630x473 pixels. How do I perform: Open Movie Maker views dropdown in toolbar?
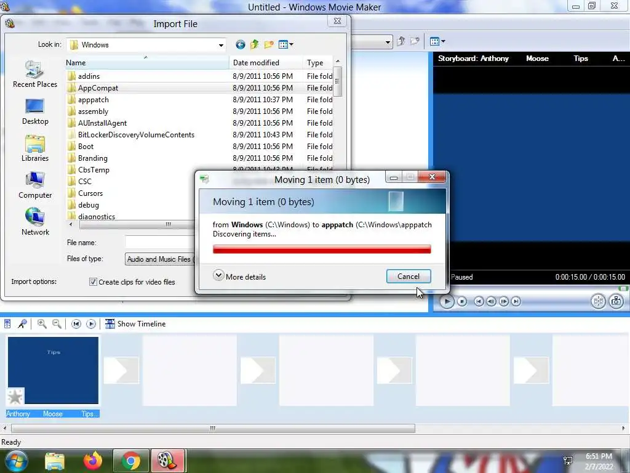437,41
